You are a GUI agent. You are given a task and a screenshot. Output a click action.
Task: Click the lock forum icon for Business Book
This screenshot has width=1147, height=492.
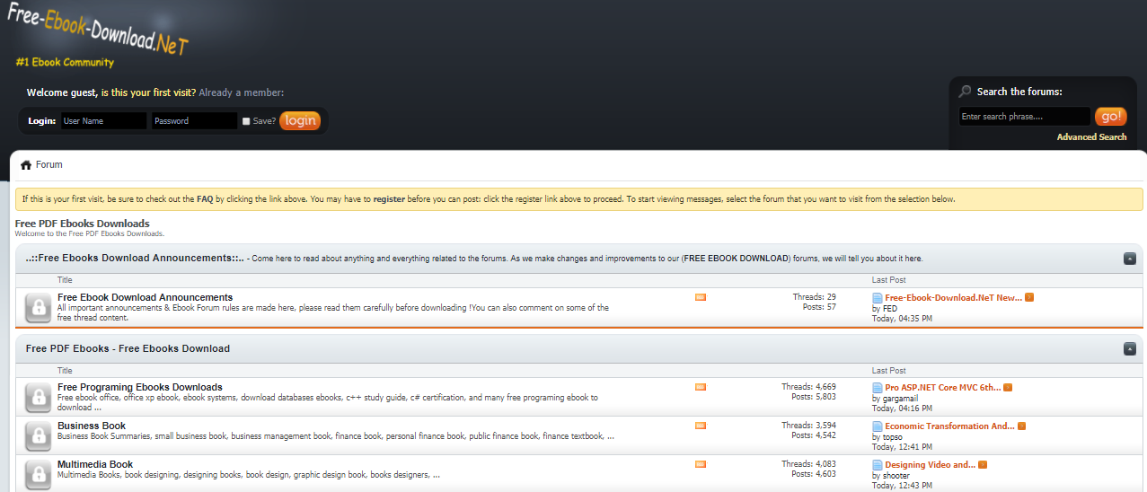pyautogui.click(x=38, y=436)
